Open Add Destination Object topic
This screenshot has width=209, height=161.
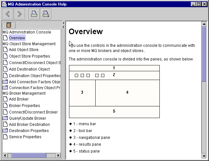click(x=29, y=69)
